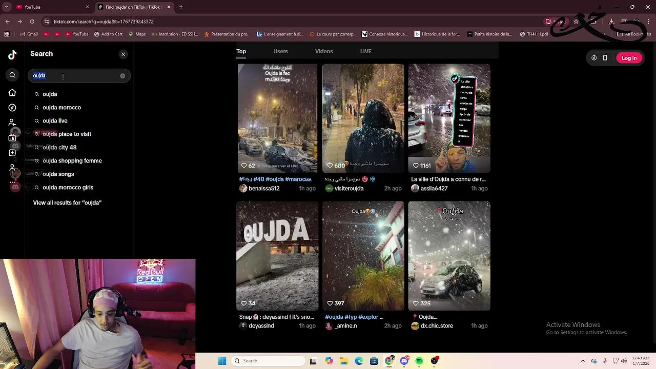This screenshot has height=369, width=656.
Task: Click "La ville d'Oujda a connu de r..." caption
Action: [x=448, y=179]
